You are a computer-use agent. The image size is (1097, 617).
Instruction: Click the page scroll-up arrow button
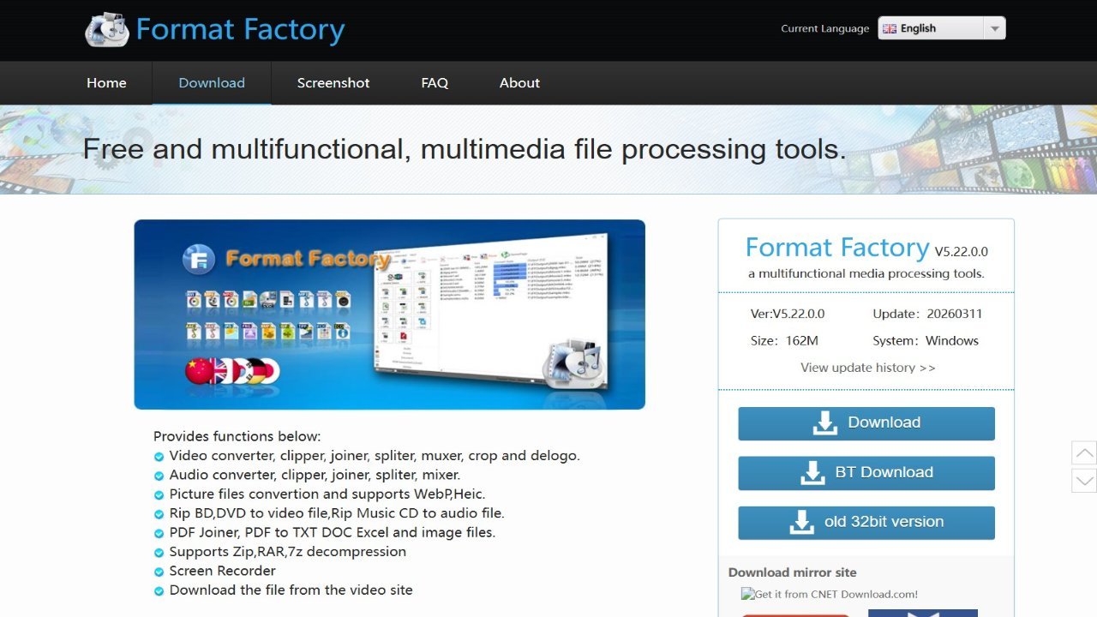point(1084,452)
